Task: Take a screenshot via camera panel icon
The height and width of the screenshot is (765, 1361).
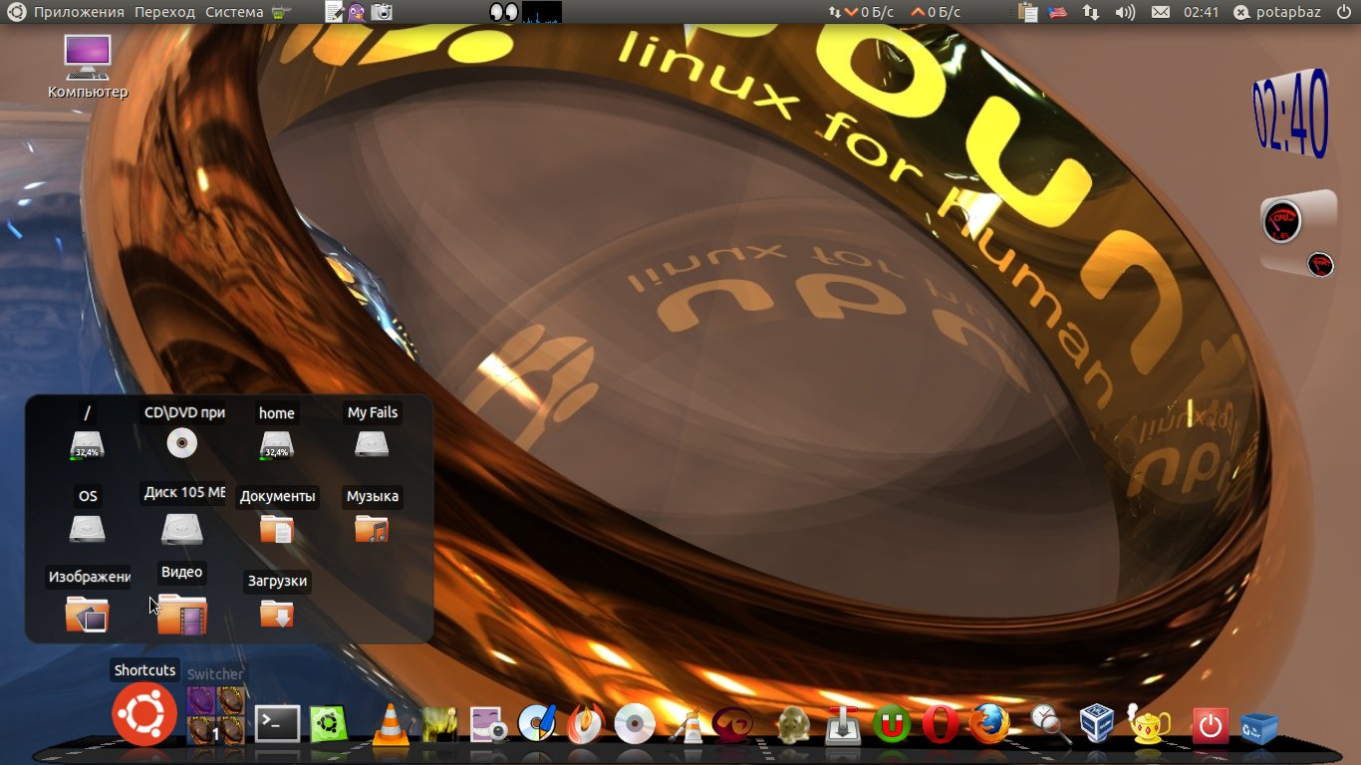Action: (x=382, y=12)
